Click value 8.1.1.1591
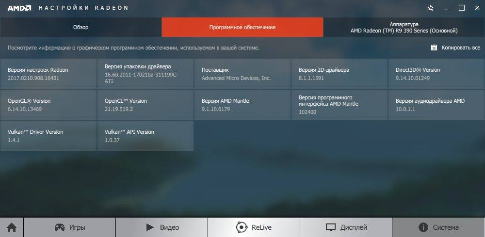The height and width of the screenshot is (237, 485). (311, 78)
